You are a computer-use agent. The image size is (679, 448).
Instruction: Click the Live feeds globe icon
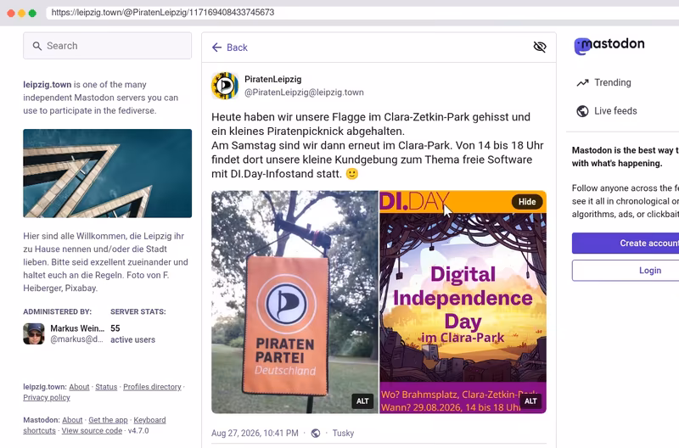(582, 111)
